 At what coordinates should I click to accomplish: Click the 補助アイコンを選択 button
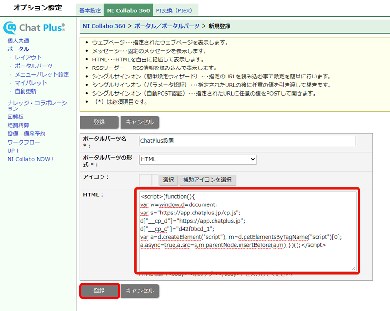pyautogui.click(x=207, y=180)
